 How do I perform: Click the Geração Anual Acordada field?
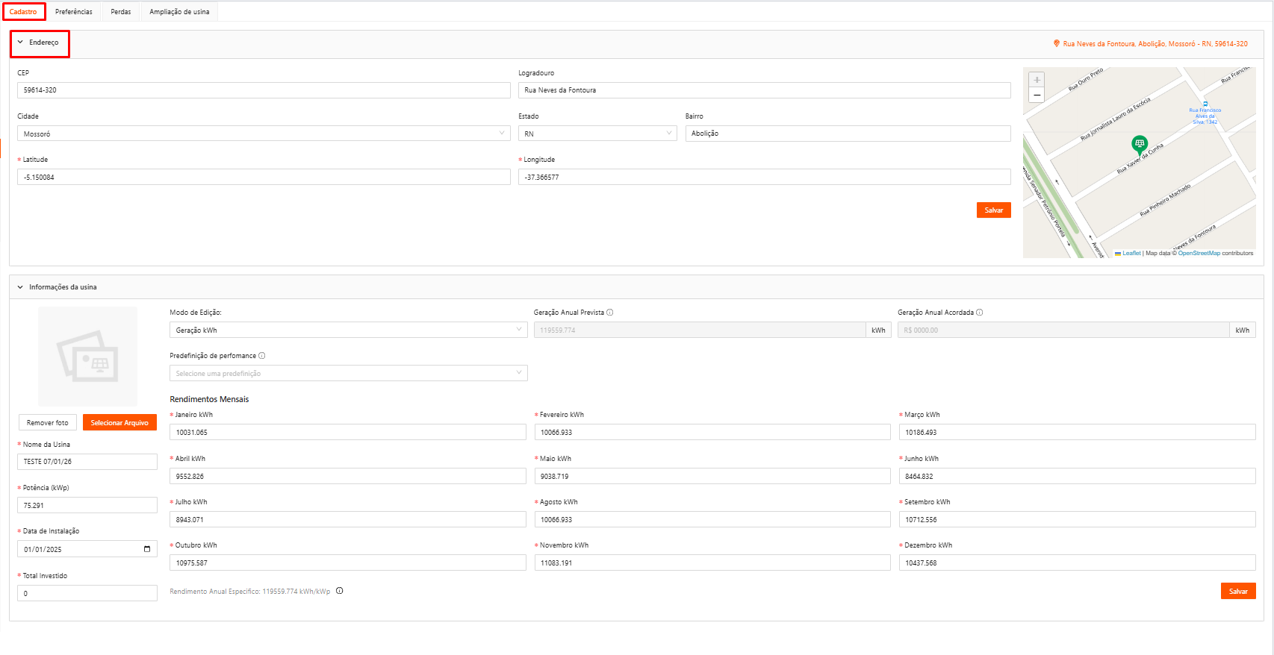[x=1063, y=330]
